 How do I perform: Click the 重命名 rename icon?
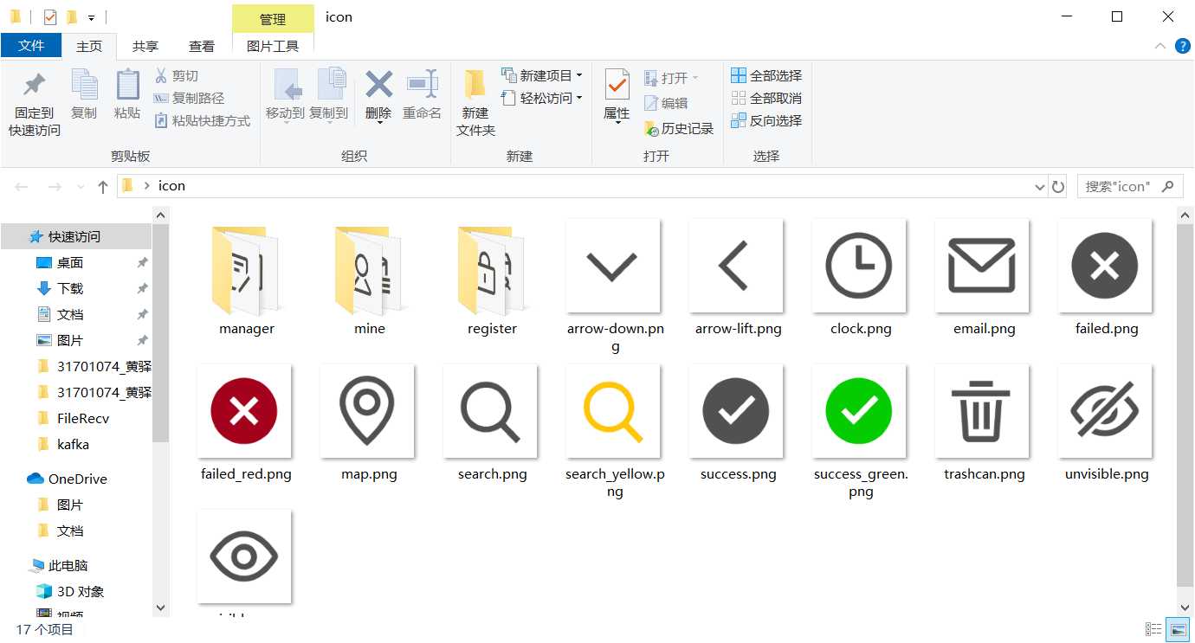pos(422,85)
